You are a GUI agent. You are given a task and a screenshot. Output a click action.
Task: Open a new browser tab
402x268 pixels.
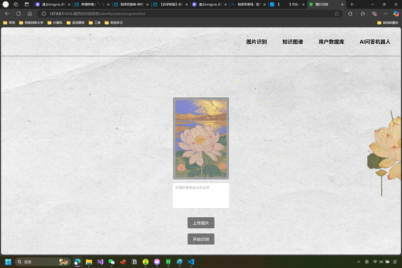[x=352, y=5]
